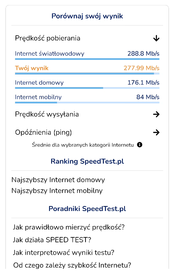Click the Internet domowy progress bar

tap(87, 88)
